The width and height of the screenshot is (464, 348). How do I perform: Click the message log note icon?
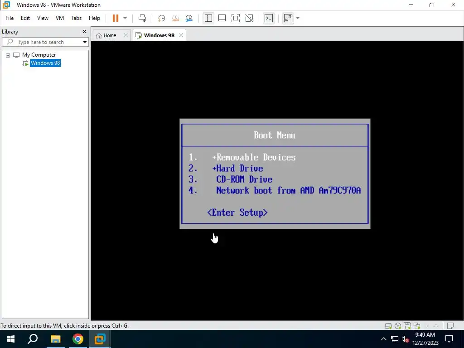450,326
